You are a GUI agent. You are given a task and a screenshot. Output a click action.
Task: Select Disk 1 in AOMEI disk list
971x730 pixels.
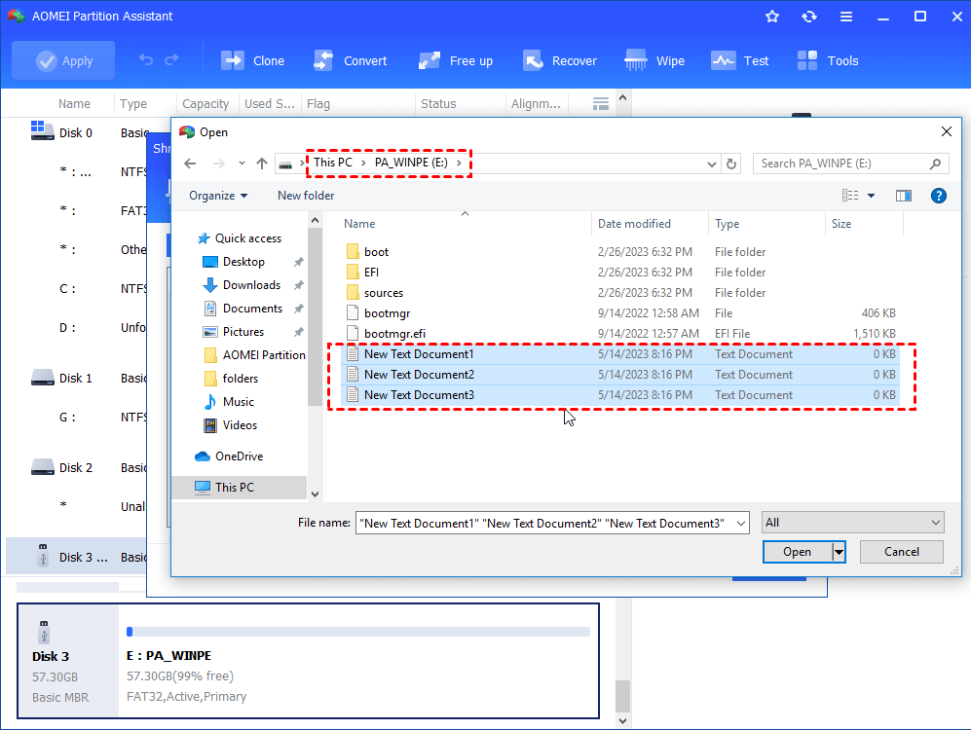[x=62, y=378]
